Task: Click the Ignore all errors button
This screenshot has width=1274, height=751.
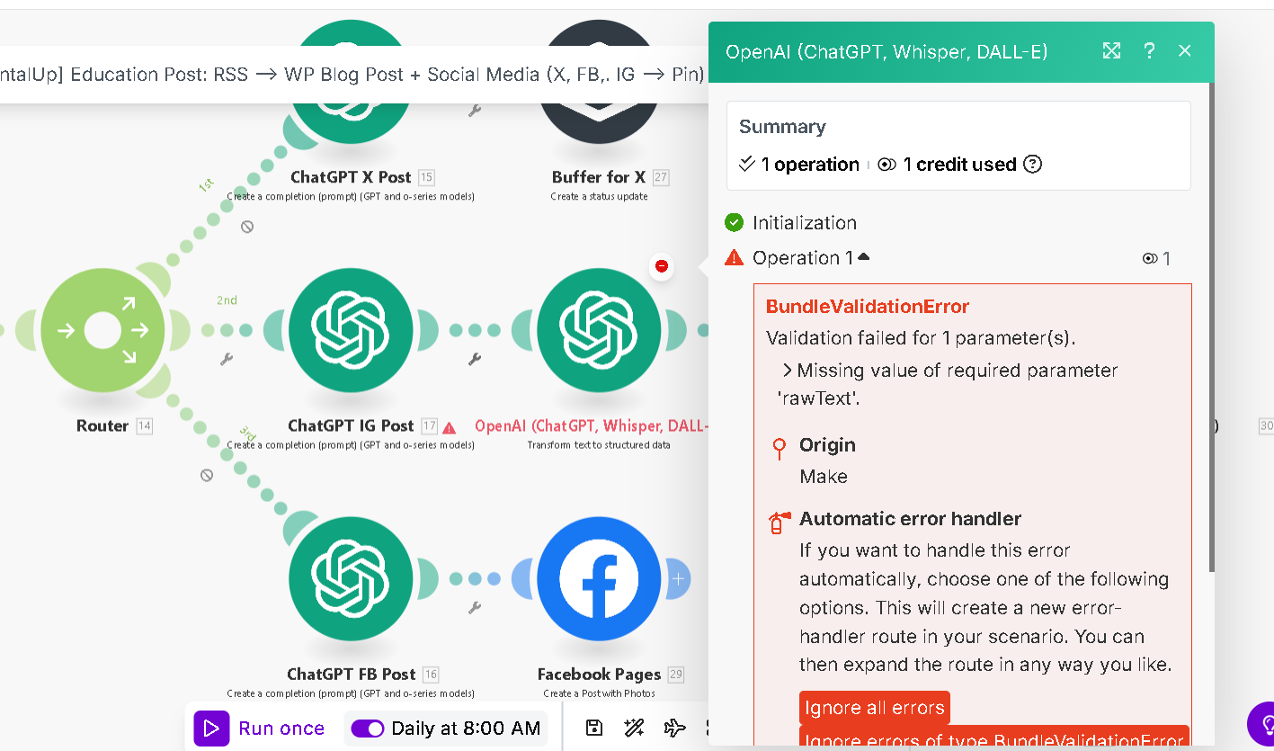Action: [875, 708]
